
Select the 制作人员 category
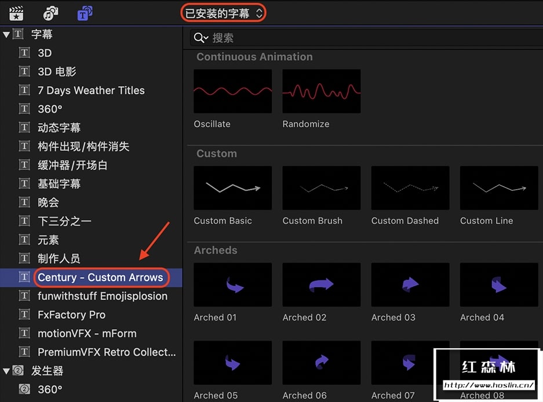(x=91, y=258)
